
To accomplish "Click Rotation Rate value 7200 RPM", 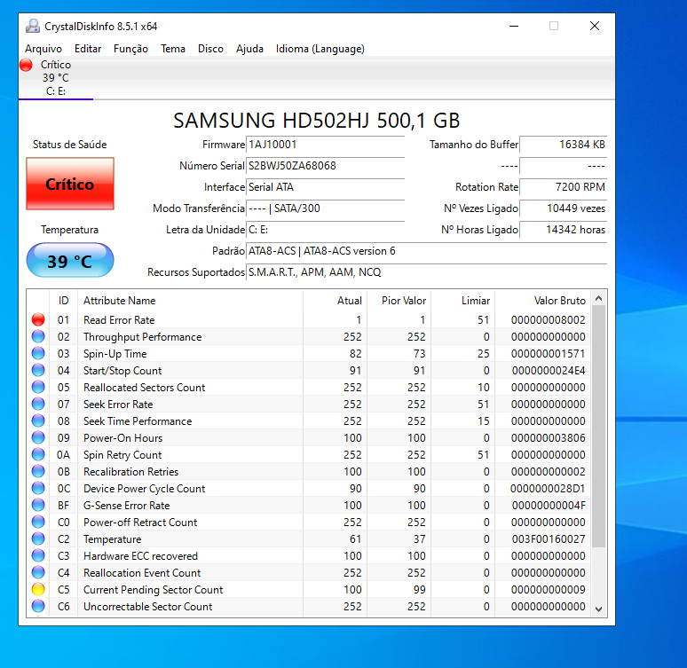I will (563, 187).
